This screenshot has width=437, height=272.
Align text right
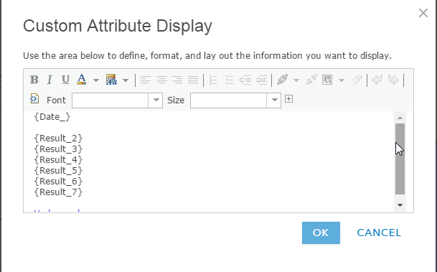click(x=177, y=80)
